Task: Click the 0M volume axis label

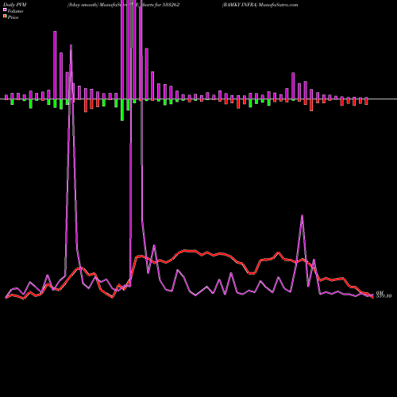Action: 380,292
